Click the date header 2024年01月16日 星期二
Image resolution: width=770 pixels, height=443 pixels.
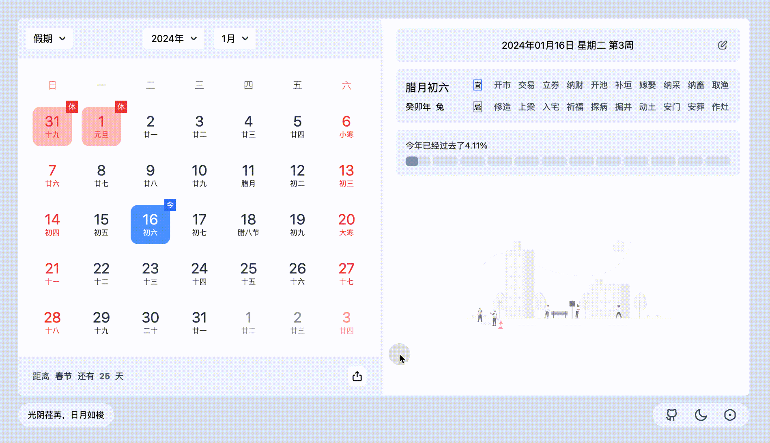[x=567, y=45]
